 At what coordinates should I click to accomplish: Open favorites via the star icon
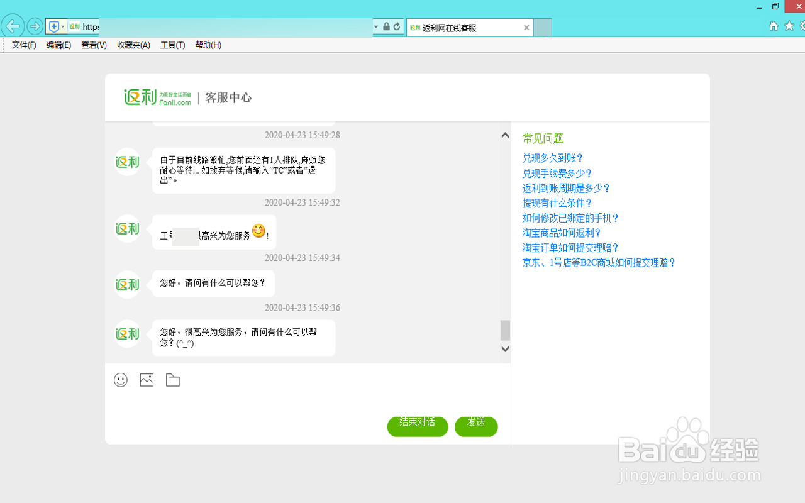[789, 26]
